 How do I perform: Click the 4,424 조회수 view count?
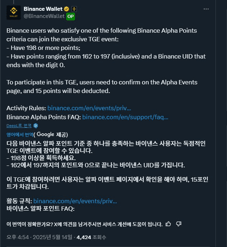point(91,237)
